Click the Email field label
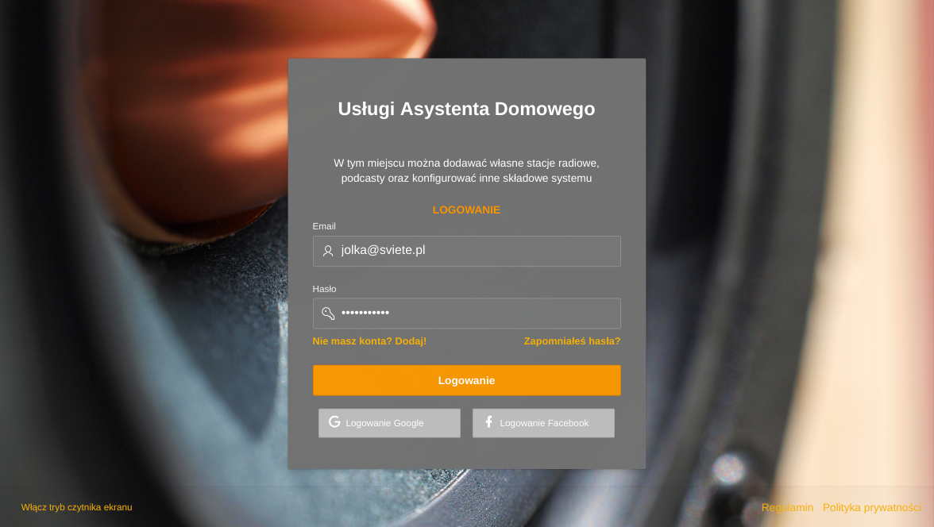Screen dimensions: 934x527 [x=324, y=226]
